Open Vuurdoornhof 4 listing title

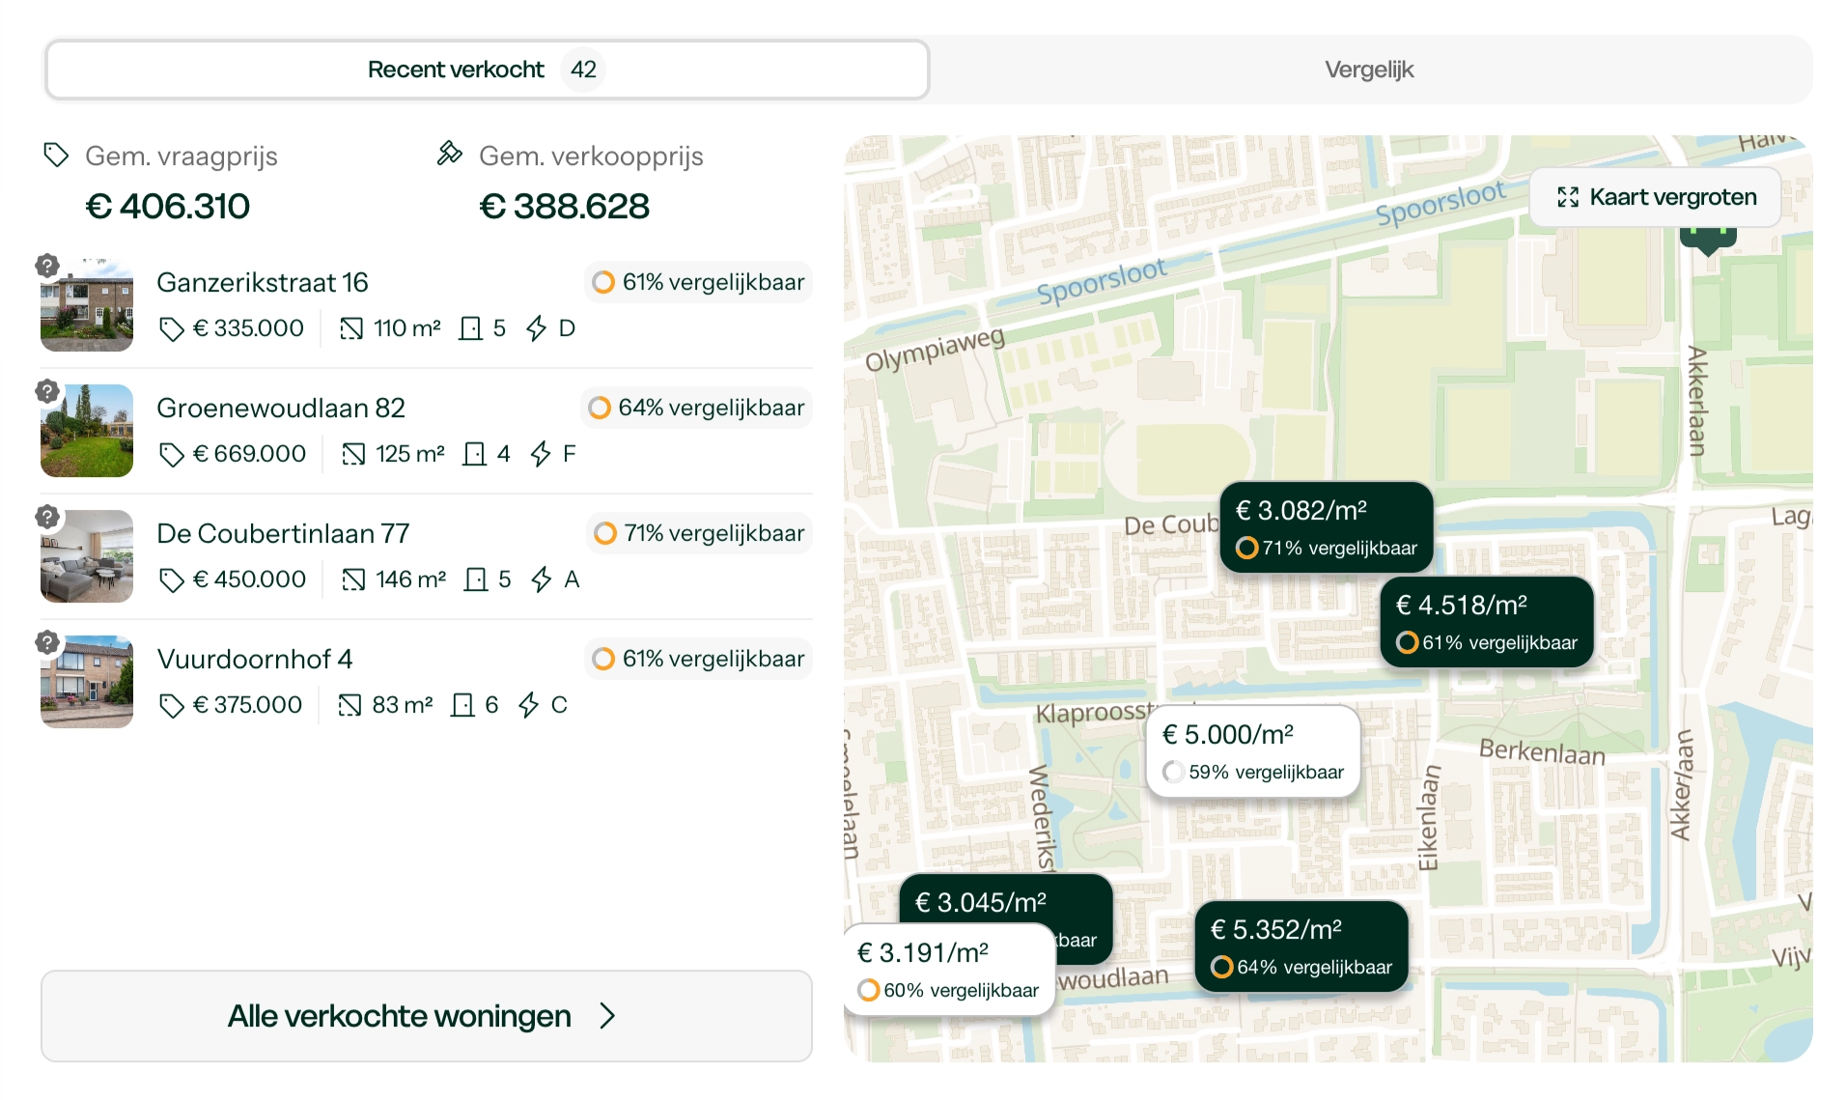[255, 659]
